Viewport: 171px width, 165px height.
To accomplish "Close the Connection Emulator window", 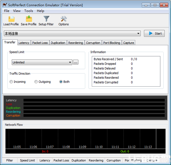I will [x=164, y=5].
